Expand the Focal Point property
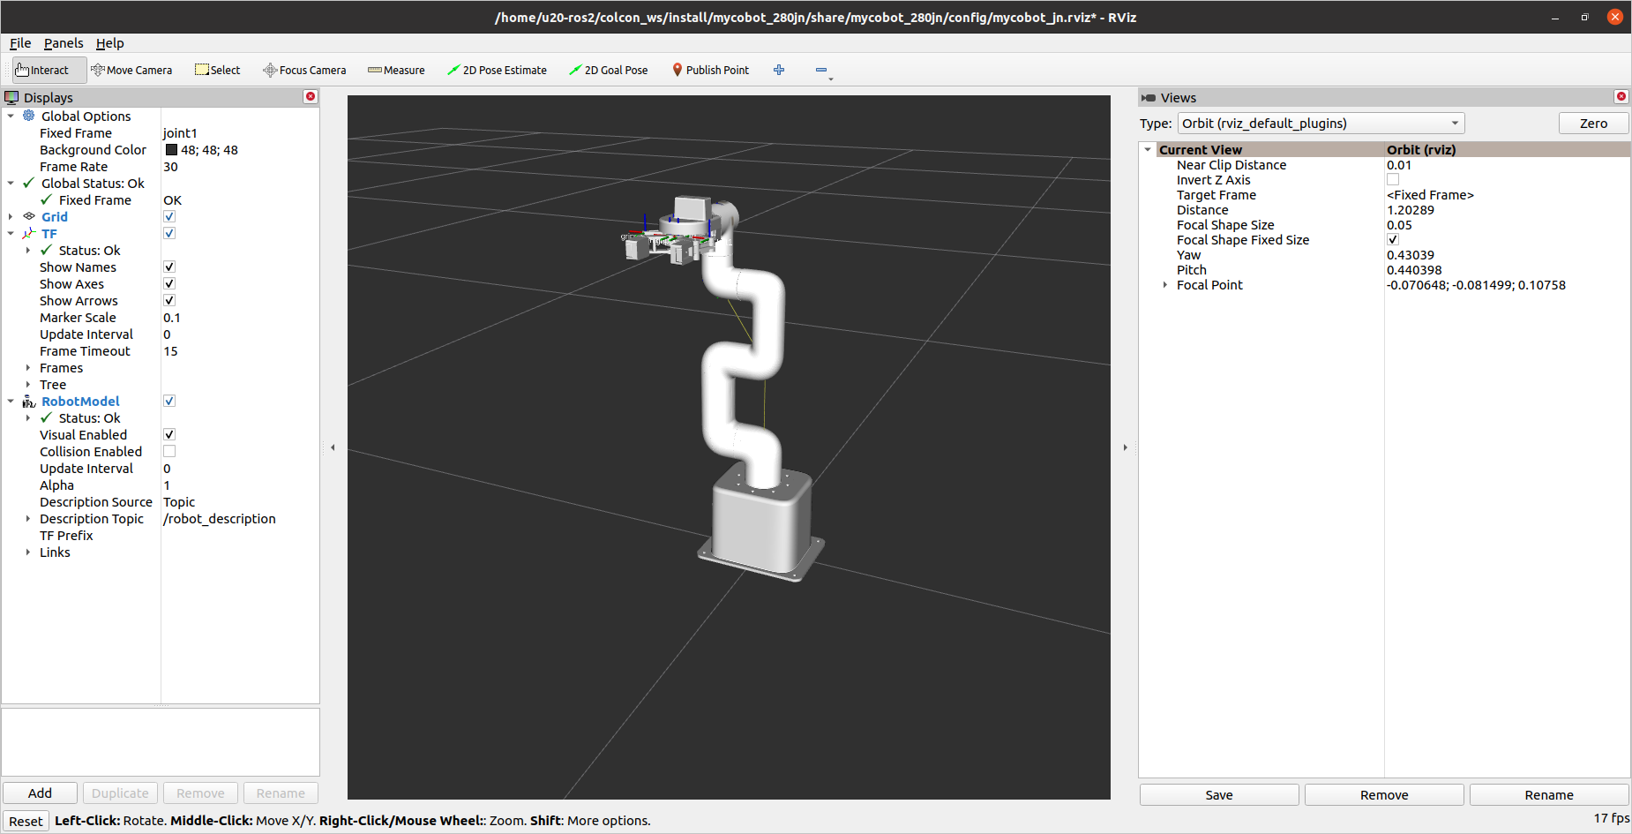 1165,285
